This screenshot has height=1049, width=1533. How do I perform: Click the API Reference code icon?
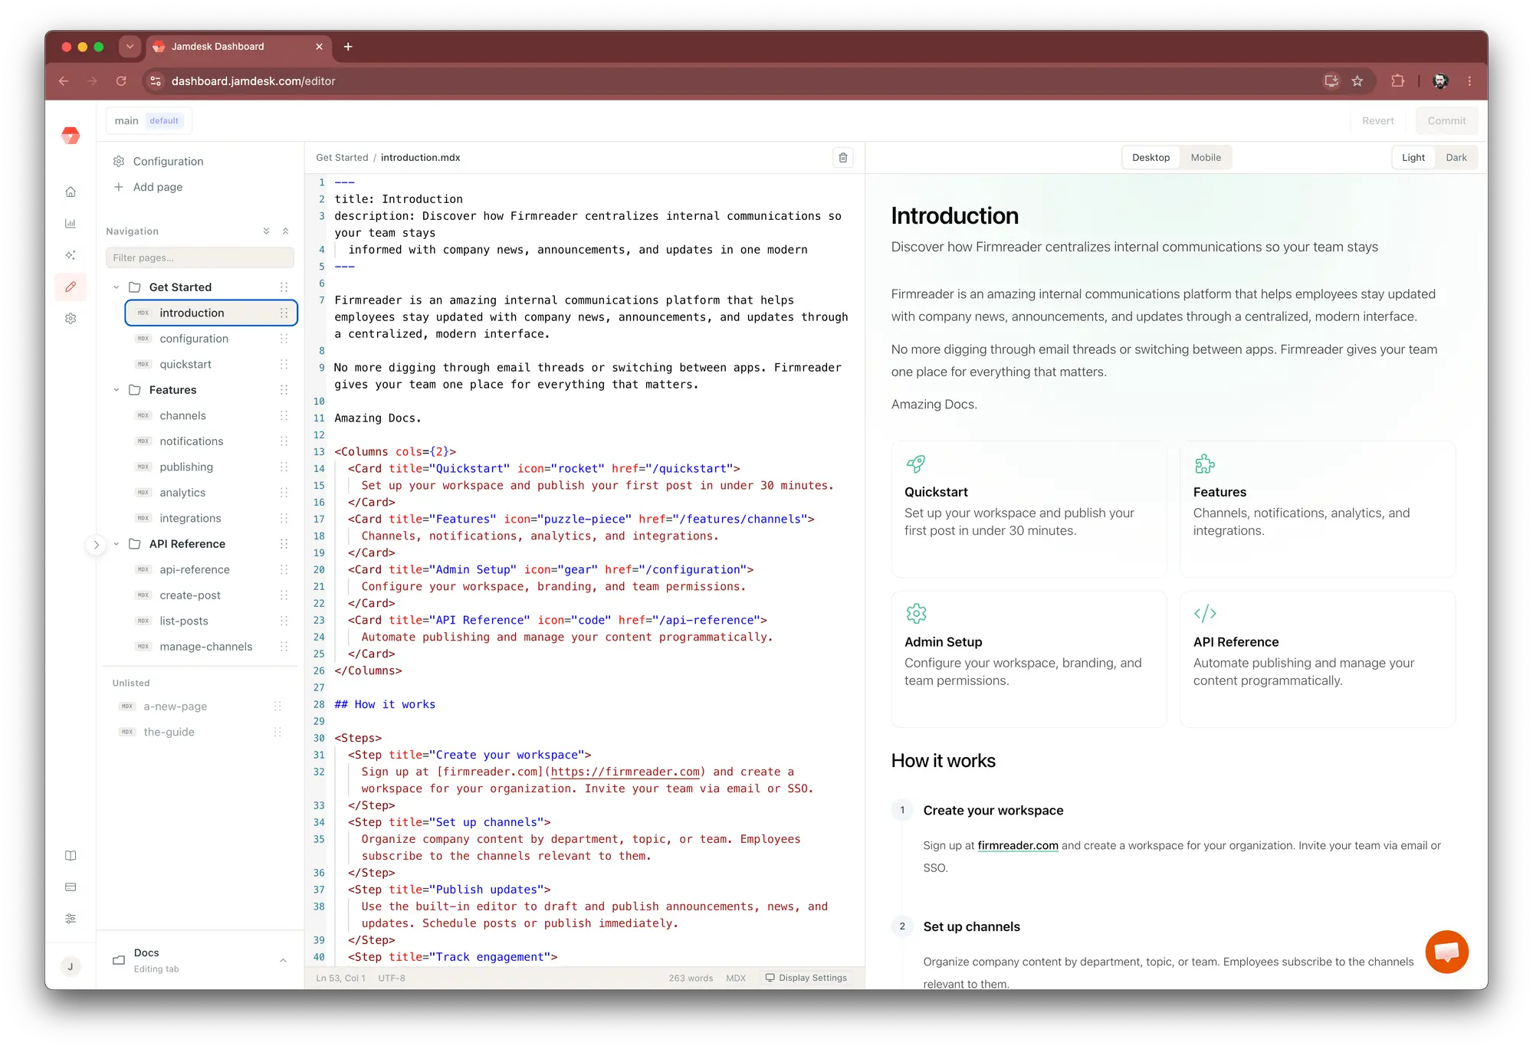click(x=1204, y=613)
